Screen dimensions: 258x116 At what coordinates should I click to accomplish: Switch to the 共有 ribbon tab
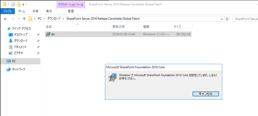click(35, 11)
